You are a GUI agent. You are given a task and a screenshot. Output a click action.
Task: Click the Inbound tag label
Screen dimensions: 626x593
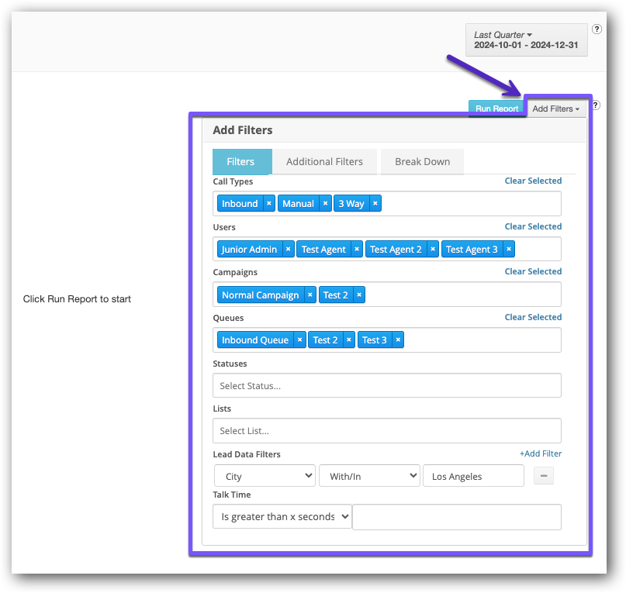[x=240, y=204]
